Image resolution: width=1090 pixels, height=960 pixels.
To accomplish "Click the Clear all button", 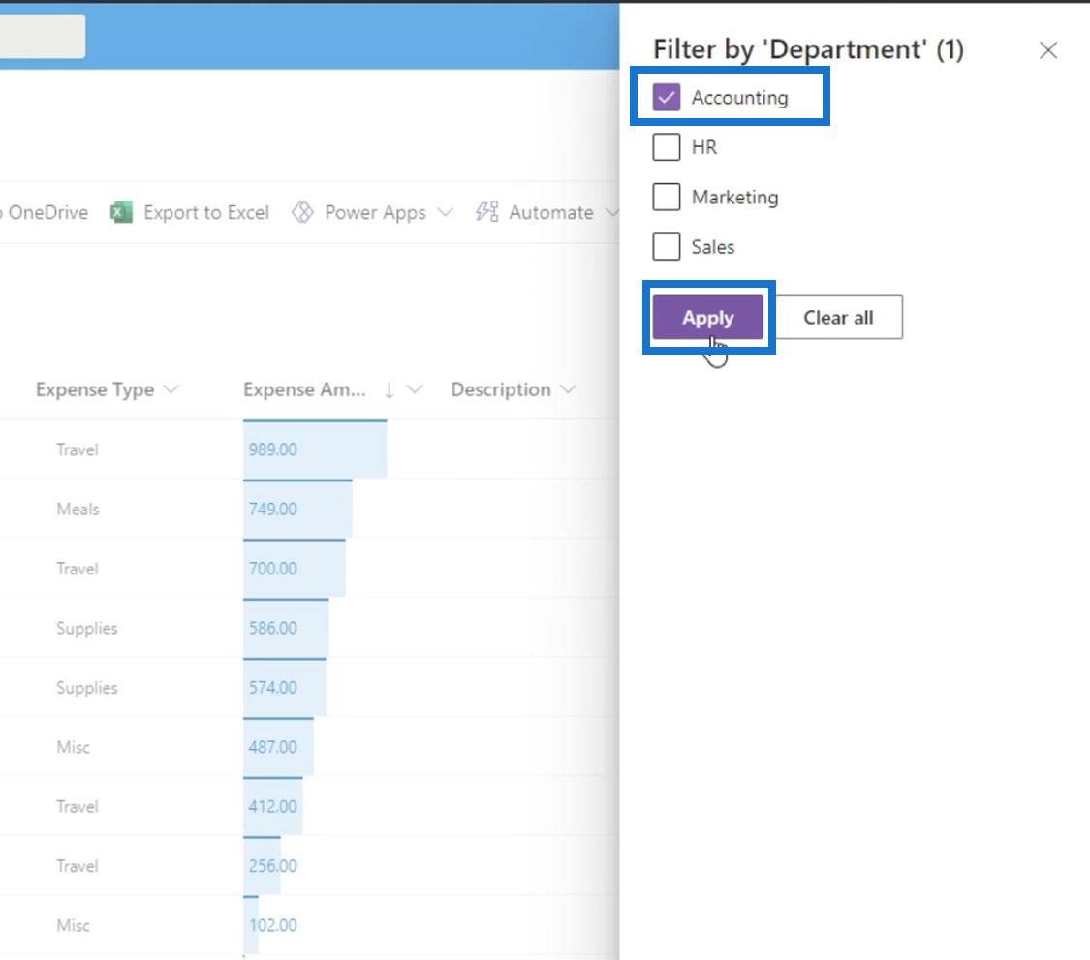I will (x=838, y=317).
